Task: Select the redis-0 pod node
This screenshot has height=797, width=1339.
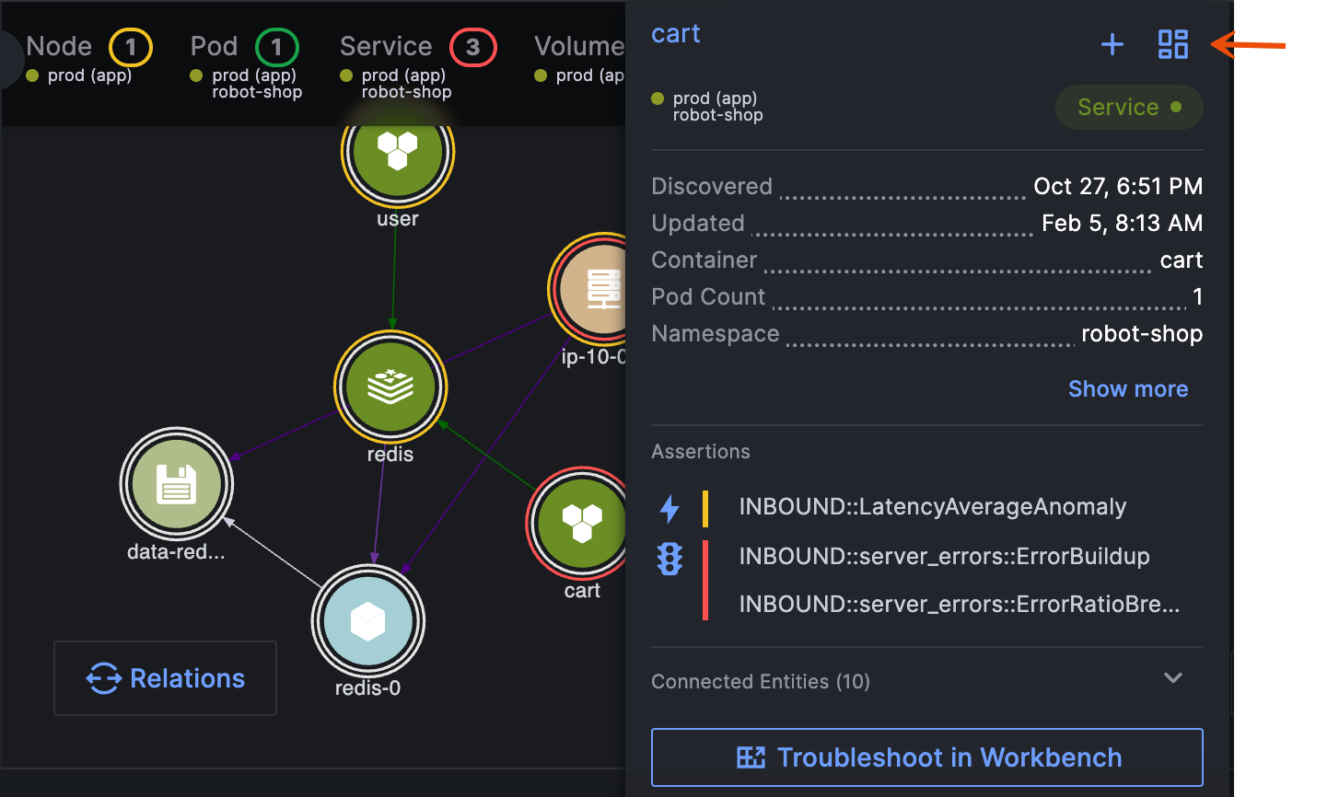Action: pos(367,621)
